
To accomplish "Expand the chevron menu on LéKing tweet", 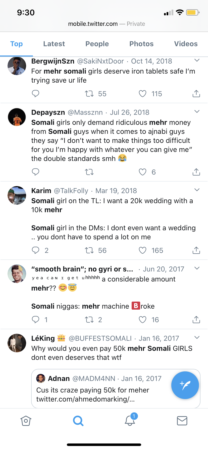I will point(197,338).
